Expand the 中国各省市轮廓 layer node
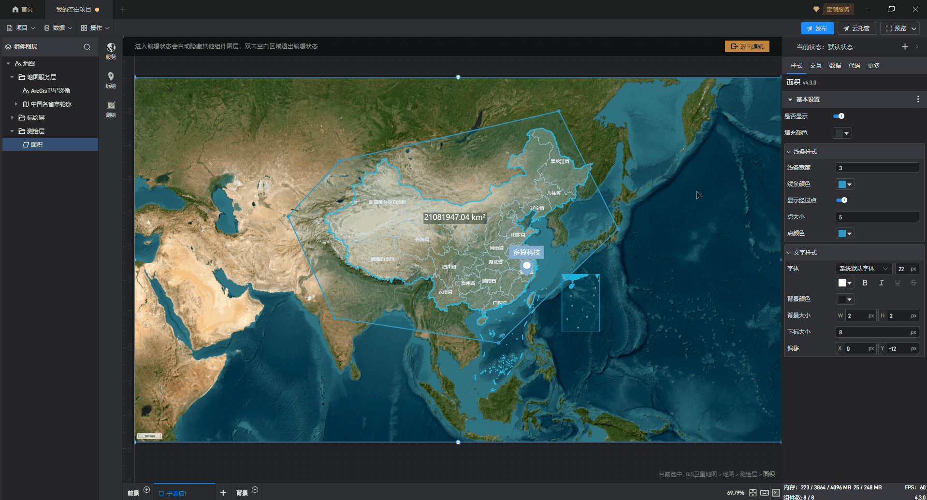The image size is (927, 500). click(x=16, y=104)
